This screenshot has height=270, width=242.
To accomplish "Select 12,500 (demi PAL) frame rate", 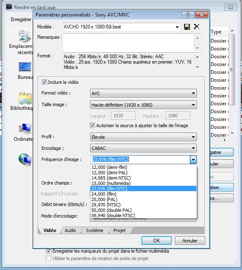I will tap(143, 173).
